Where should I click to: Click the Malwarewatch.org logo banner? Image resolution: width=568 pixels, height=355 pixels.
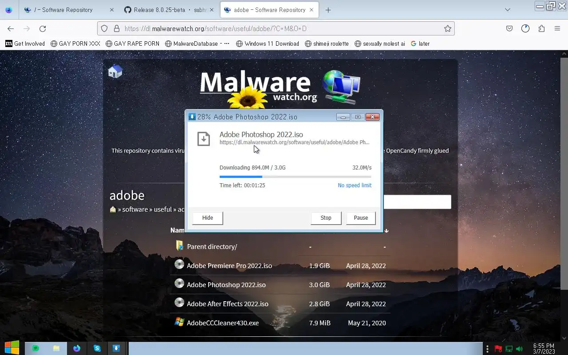(x=280, y=89)
